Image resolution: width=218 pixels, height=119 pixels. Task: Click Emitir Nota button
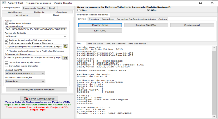[x=100, y=25]
